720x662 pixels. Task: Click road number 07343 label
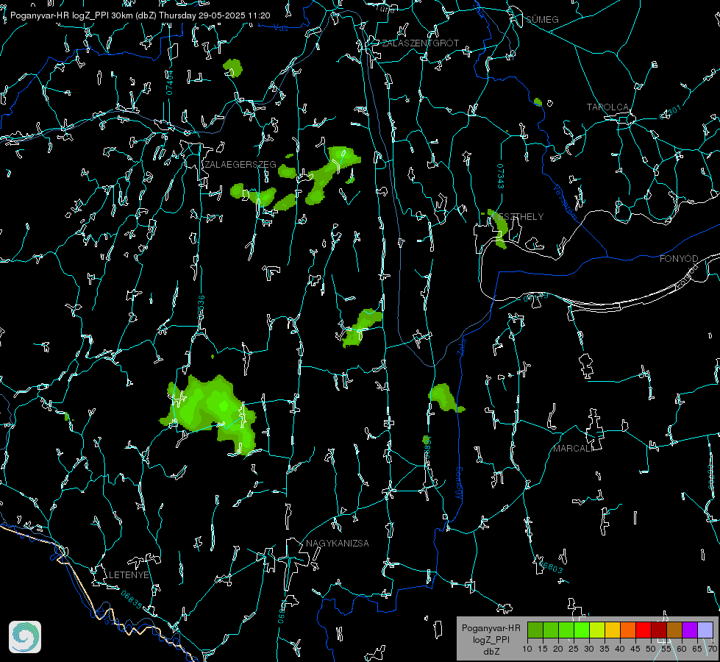pos(501,177)
